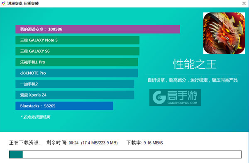Viewport: 249px width, 163px height.
Task: Click the app logo in title bar
Action: (3, 3)
